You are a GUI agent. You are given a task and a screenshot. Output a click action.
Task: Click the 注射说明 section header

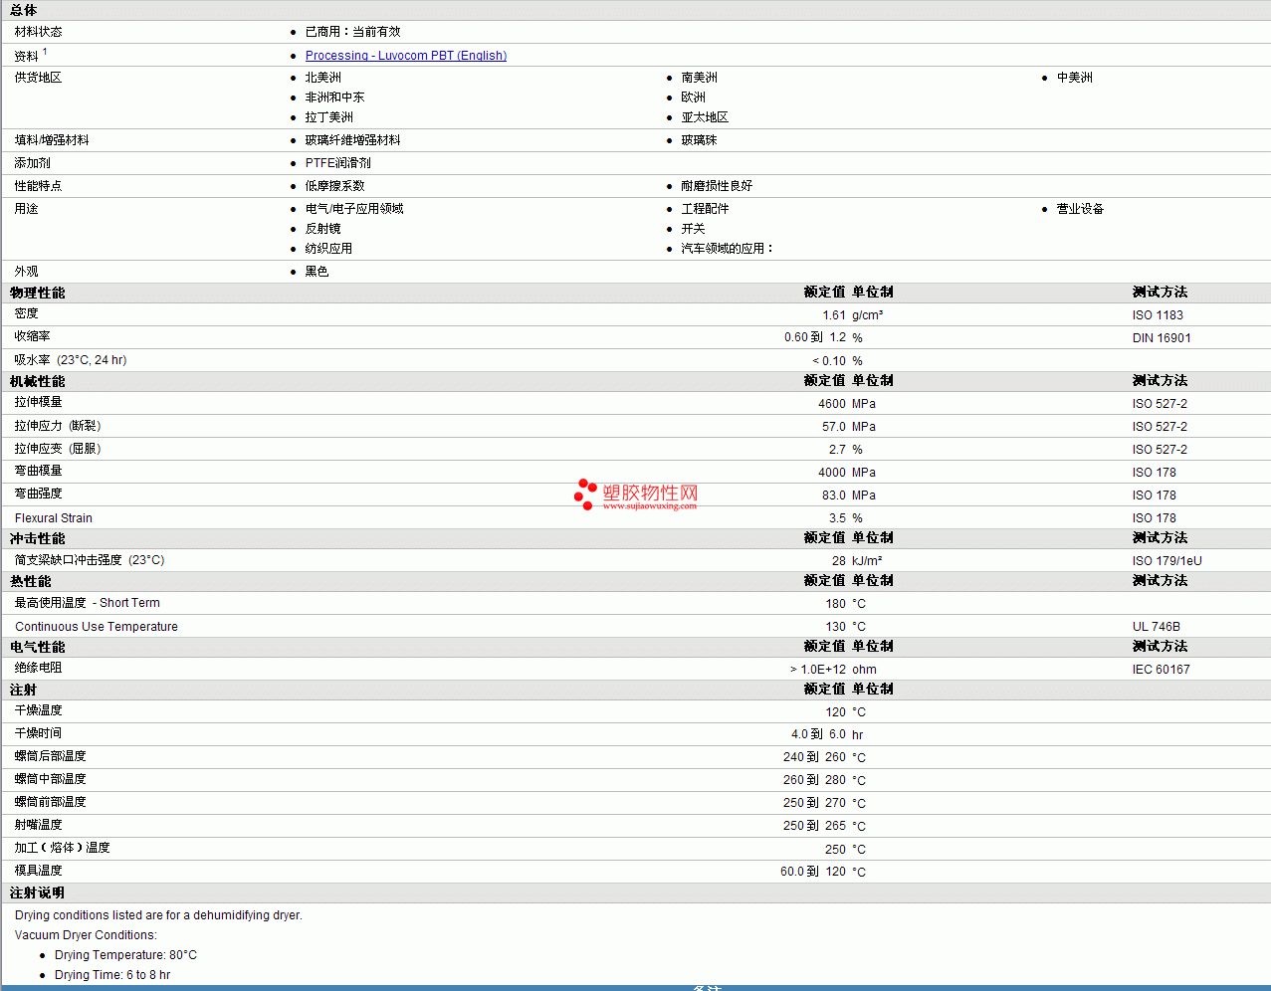(37, 893)
